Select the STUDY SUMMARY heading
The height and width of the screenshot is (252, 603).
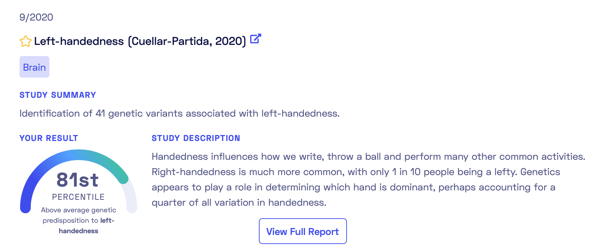click(x=58, y=95)
